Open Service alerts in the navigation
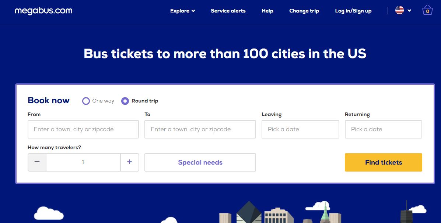This screenshot has height=223, width=441. pos(228,11)
